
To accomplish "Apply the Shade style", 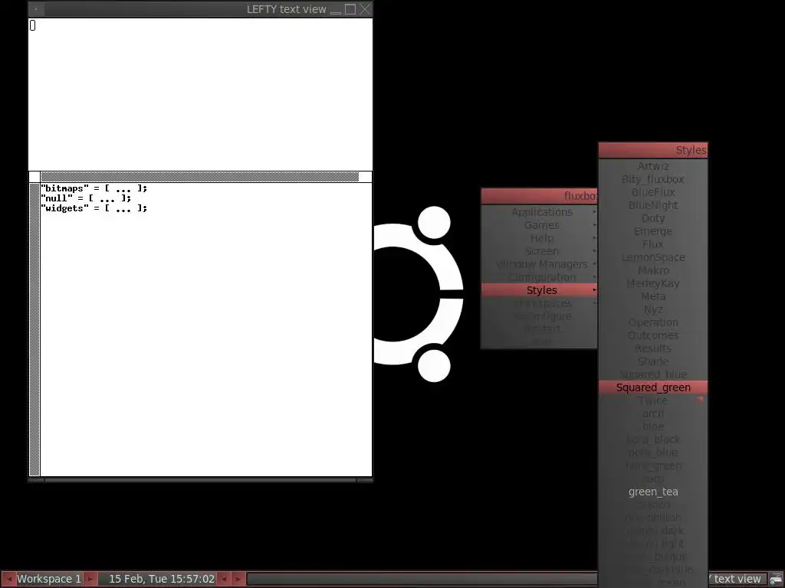I will 653,361.
